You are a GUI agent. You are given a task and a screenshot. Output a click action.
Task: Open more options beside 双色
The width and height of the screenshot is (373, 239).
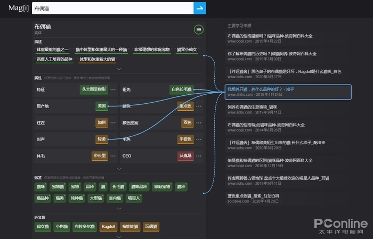tap(198, 122)
